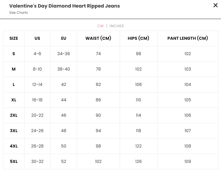This screenshot has width=221, height=180.
Task: Select the CM unit tab
Action: click(100, 26)
